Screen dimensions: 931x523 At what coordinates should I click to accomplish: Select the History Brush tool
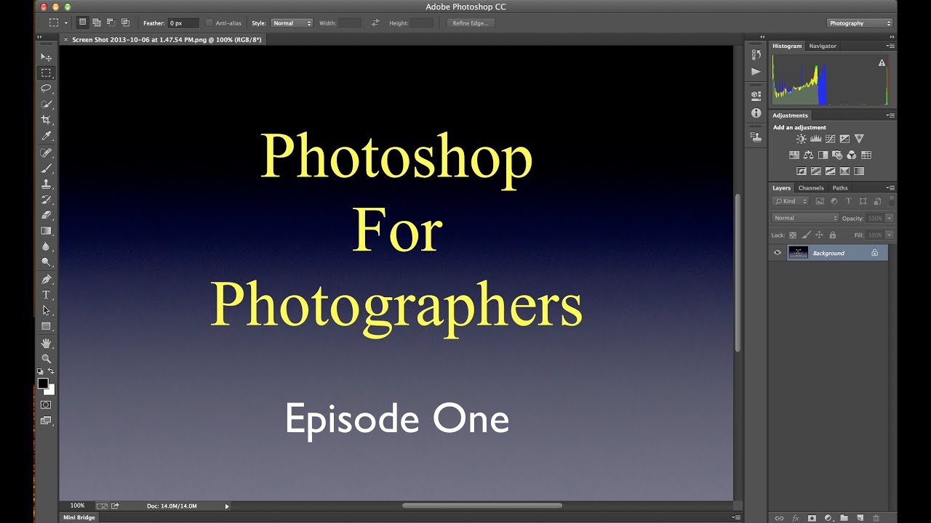(46, 199)
